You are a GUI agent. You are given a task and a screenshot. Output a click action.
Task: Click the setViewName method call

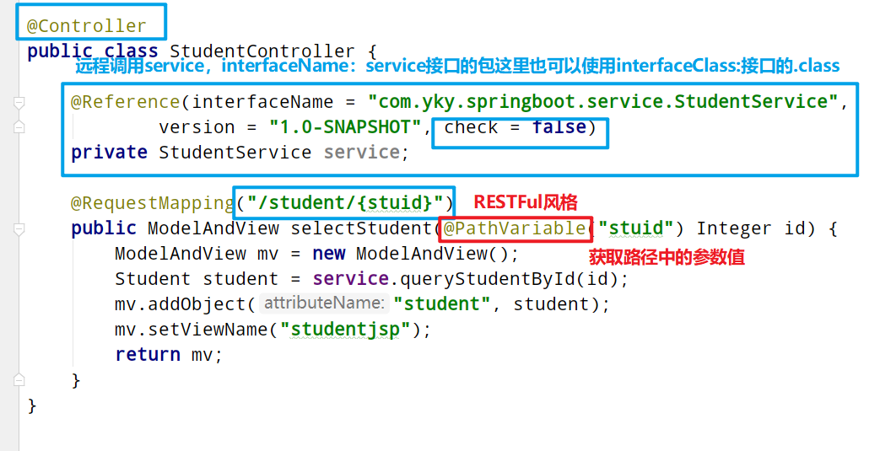[208, 330]
